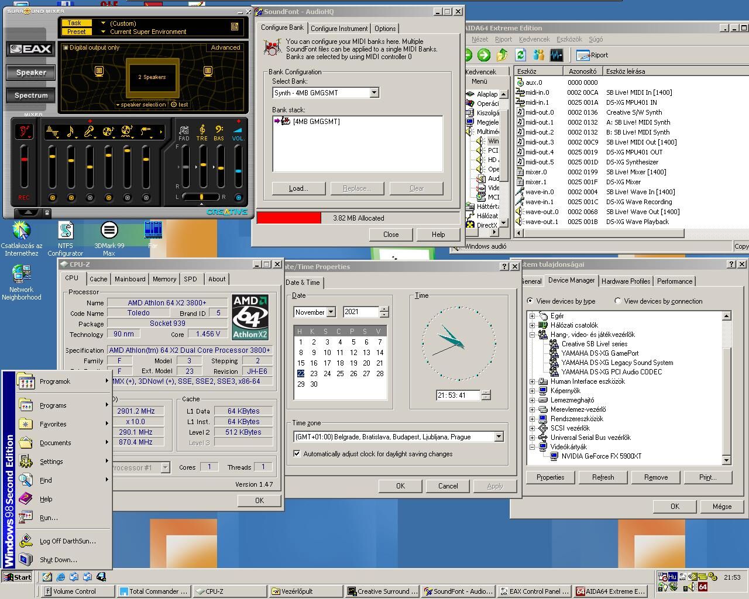Click the speaker test button

tap(180, 105)
